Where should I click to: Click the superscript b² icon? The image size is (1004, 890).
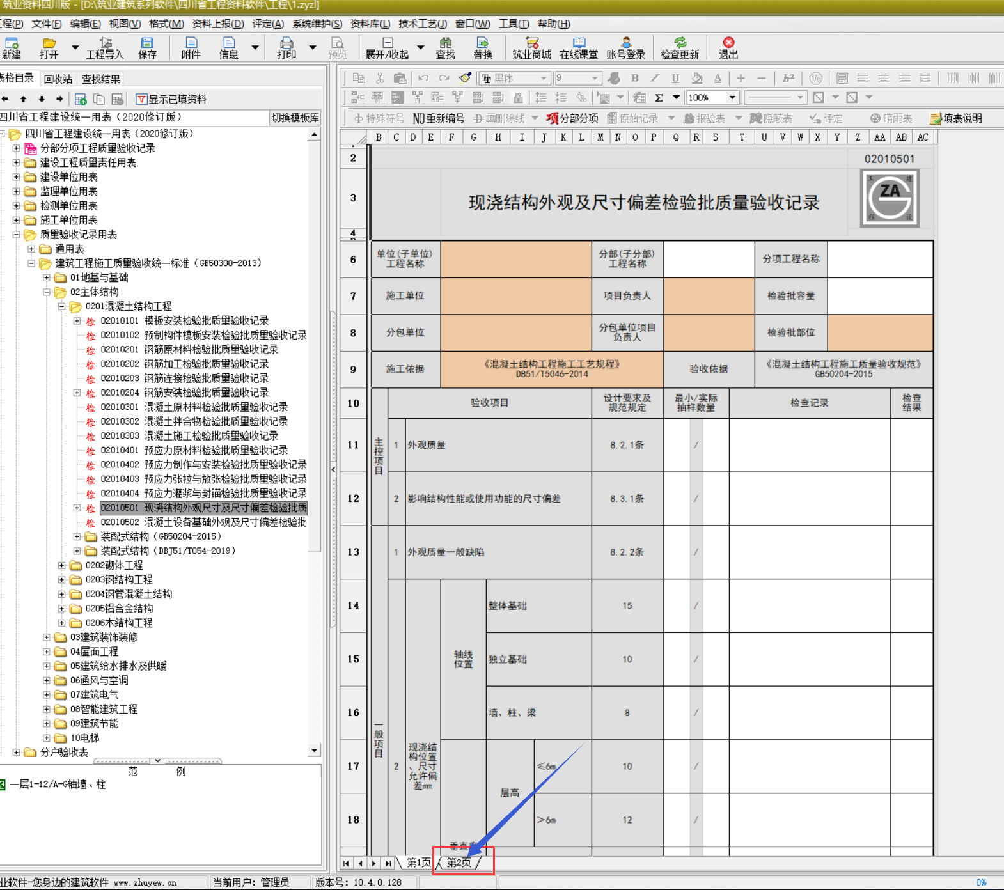pos(788,78)
